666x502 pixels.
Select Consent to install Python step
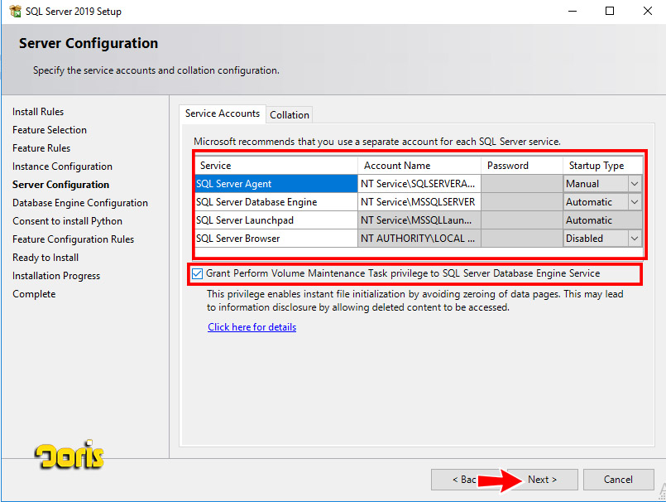tap(67, 222)
